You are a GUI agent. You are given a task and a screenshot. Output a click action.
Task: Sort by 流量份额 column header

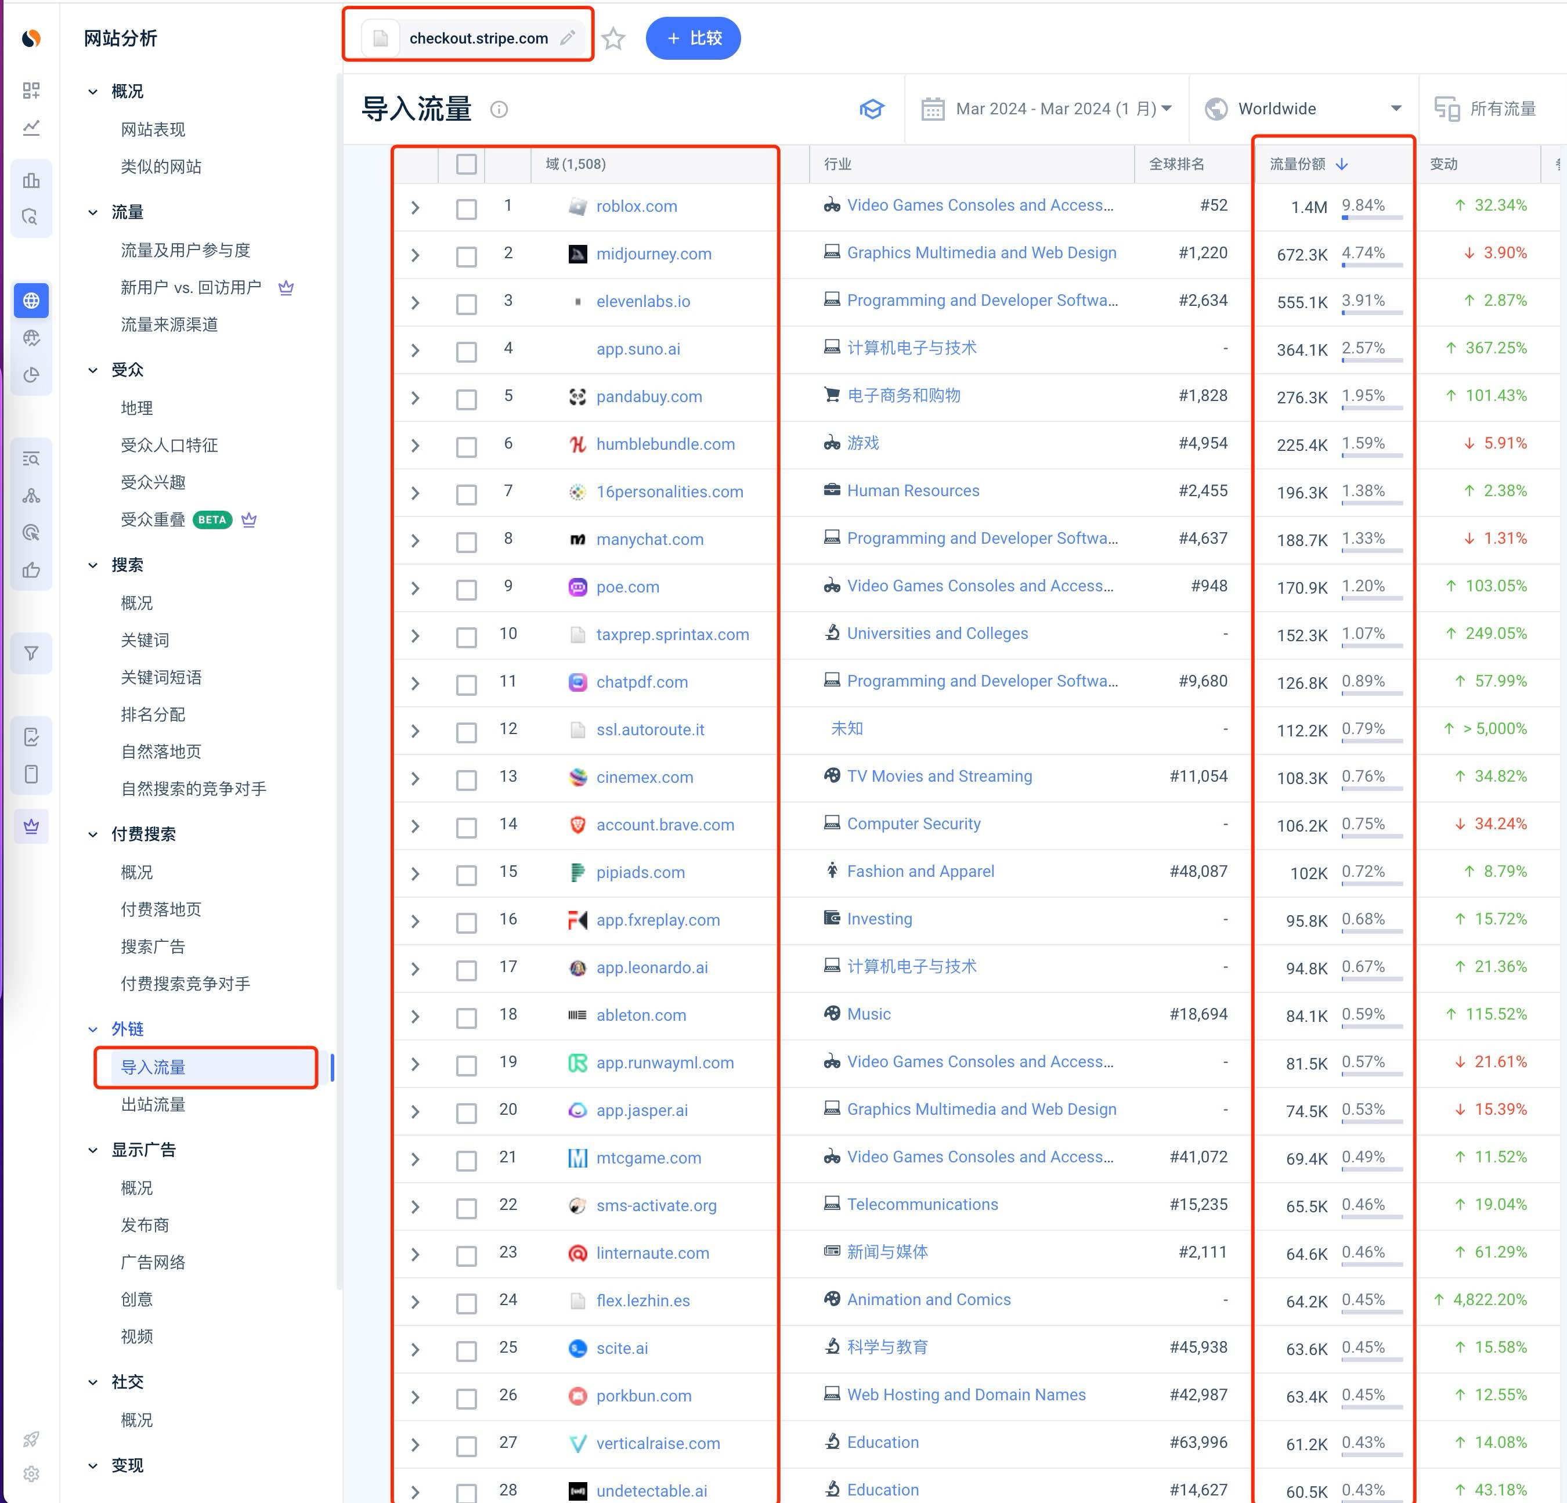[1309, 164]
